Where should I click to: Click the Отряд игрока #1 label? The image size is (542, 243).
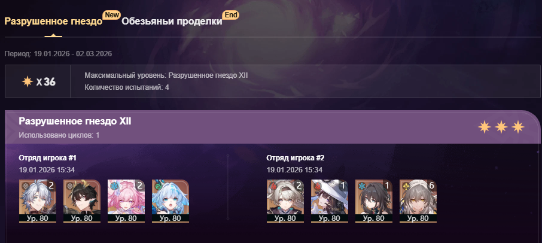pyautogui.click(x=47, y=158)
